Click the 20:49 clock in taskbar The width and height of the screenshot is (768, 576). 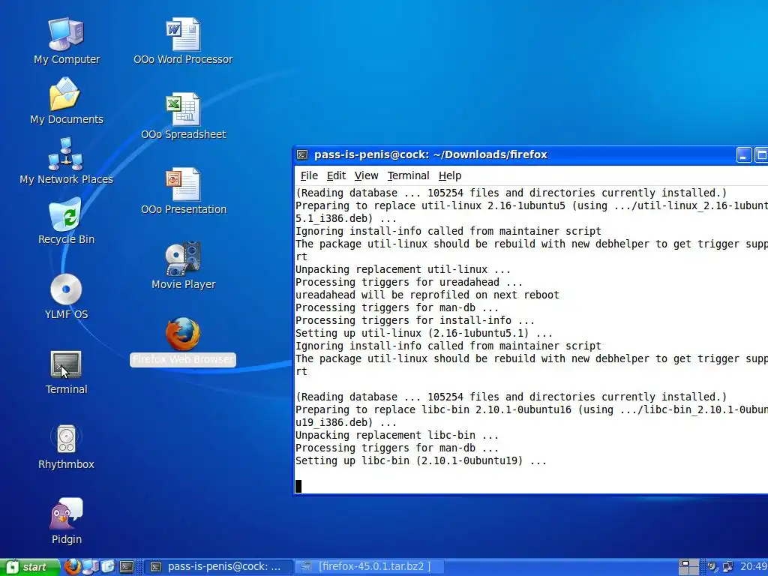[753, 566]
